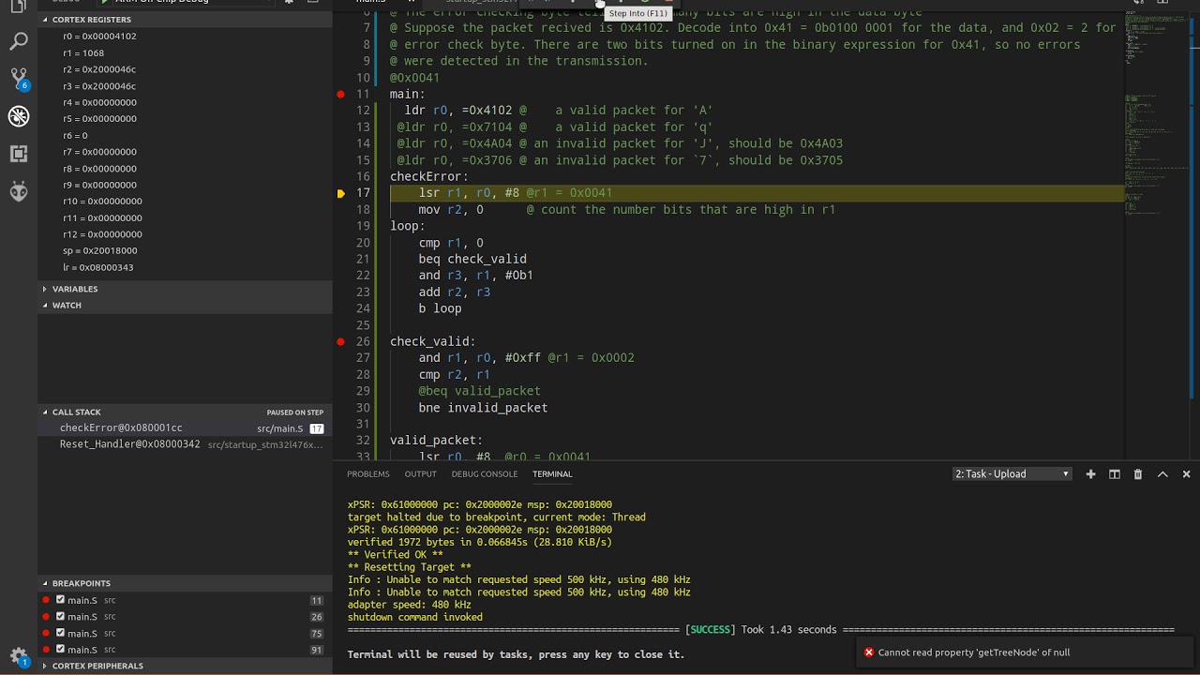The width and height of the screenshot is (1200, 675).
Task: Click the 'main:' label on line 11
Action: click(x=408, y=94)
